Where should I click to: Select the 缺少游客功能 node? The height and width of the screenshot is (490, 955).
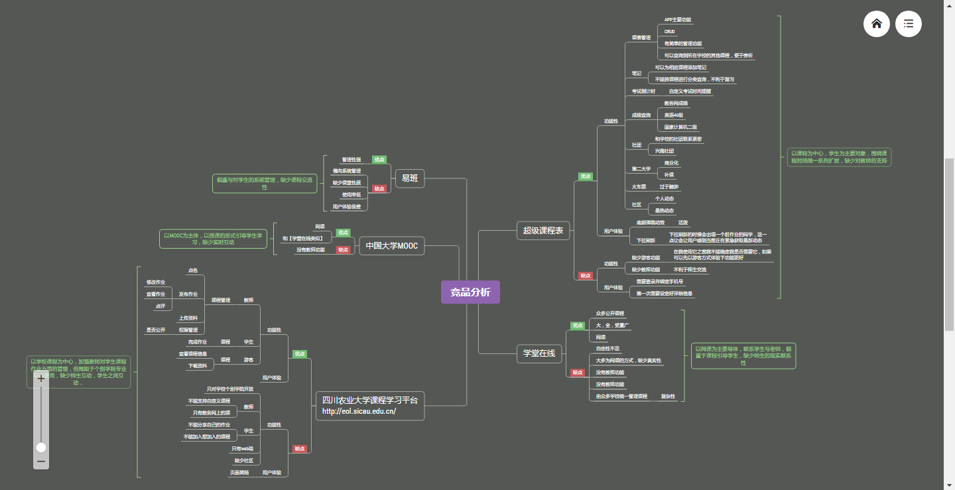click(646, 257)
